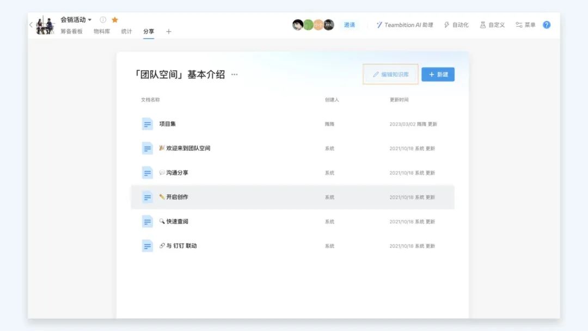The image size is (588, 331).
Task: Click the member avatars group
Action: [313, 25]
